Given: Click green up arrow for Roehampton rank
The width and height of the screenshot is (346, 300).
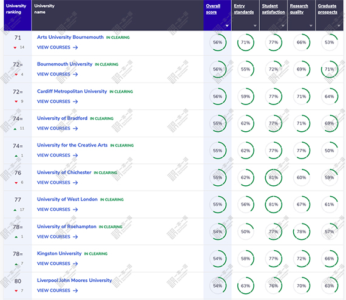Looking at the screenshot, I should 16,237.
